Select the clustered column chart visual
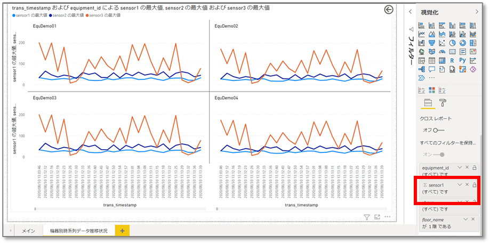 pos(452,26)
